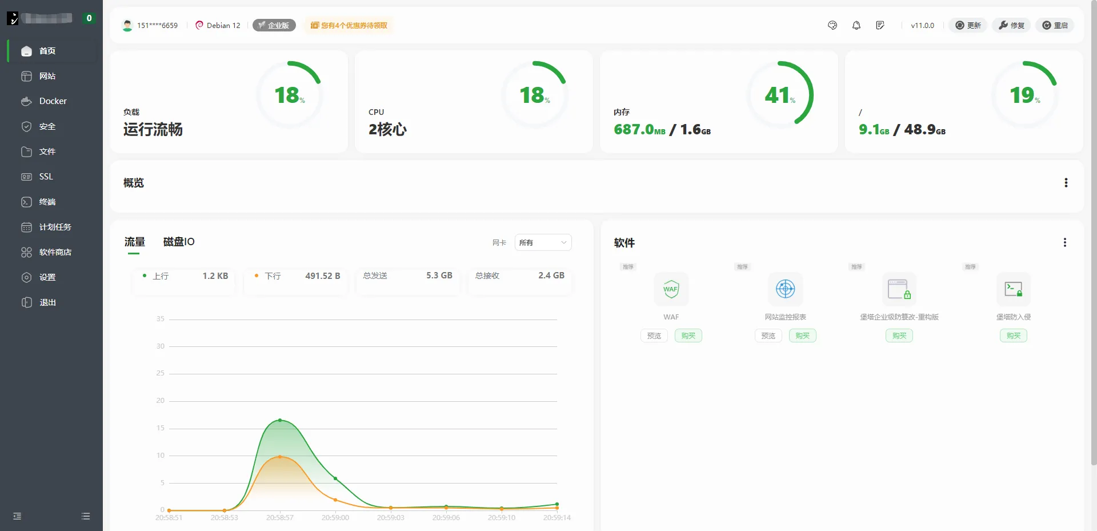Switch to the 磁盘IO tab
1097x531 pixels.
tap(179, 242)
